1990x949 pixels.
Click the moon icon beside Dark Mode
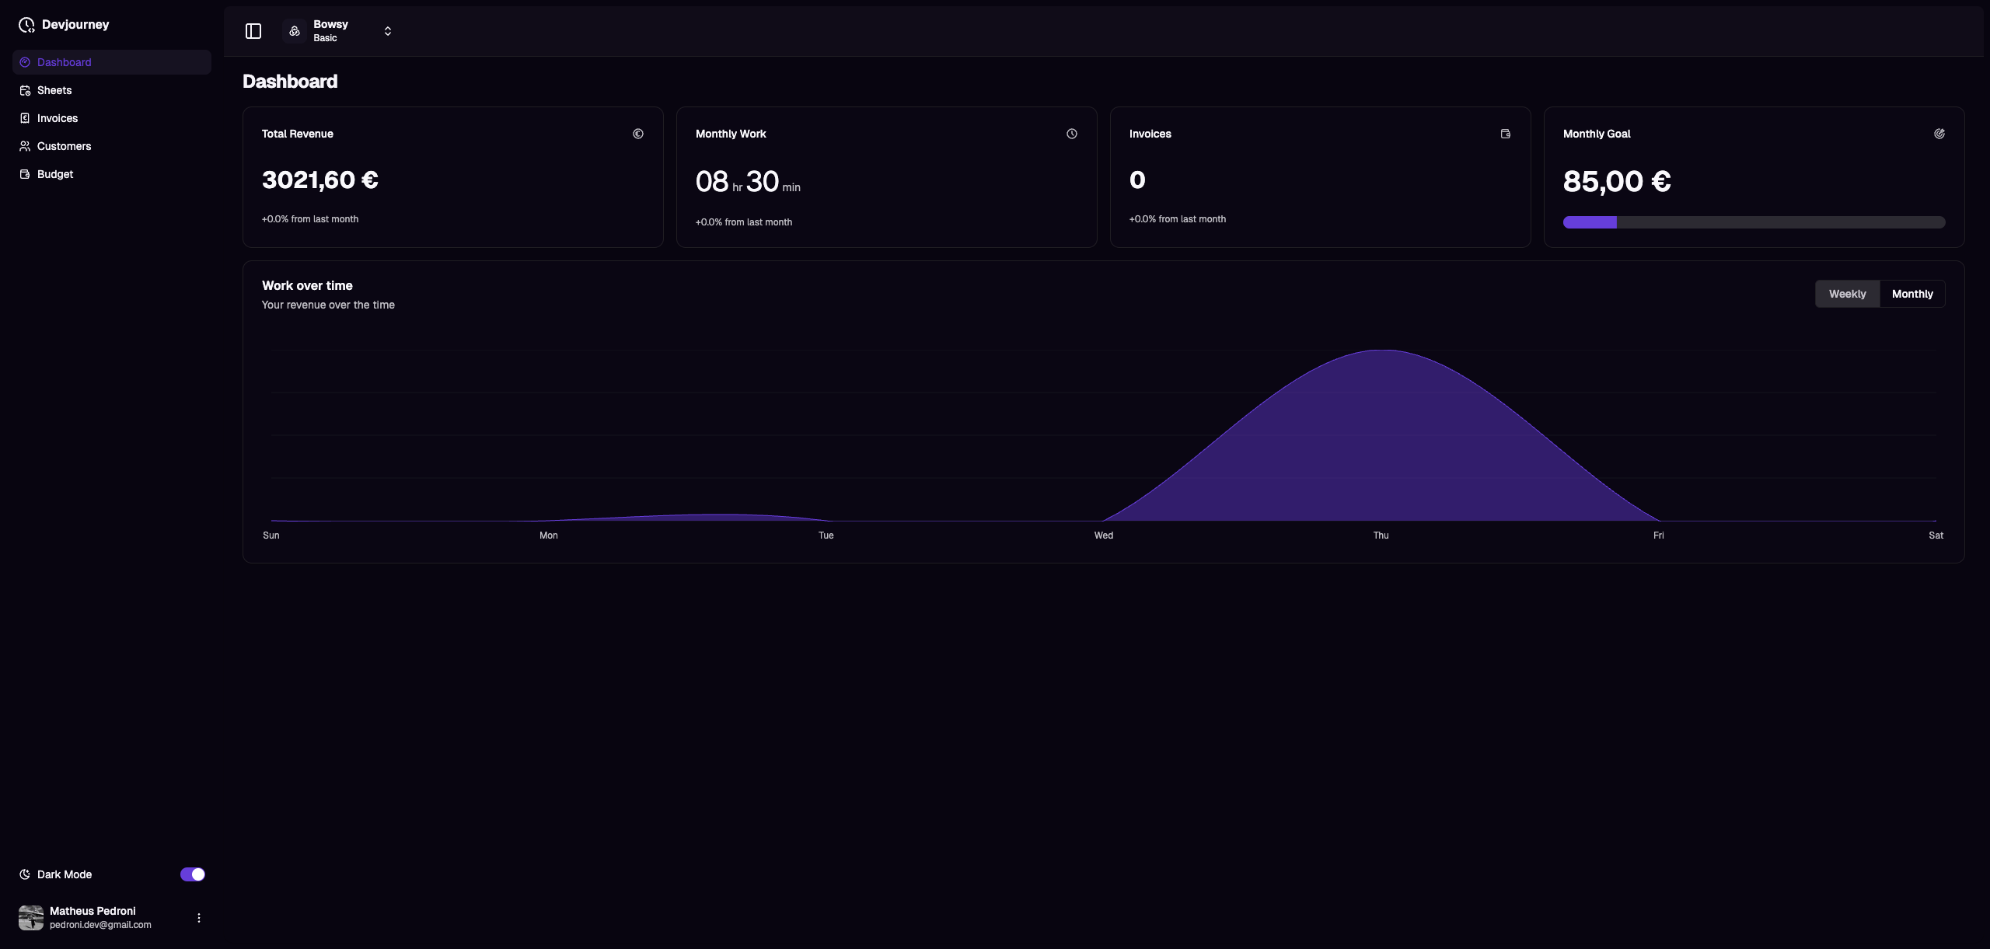[x=25, y=874]
